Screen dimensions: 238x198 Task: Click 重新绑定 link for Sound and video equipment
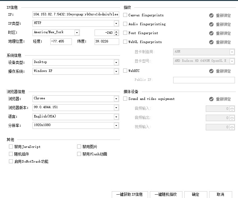point(224,99)
